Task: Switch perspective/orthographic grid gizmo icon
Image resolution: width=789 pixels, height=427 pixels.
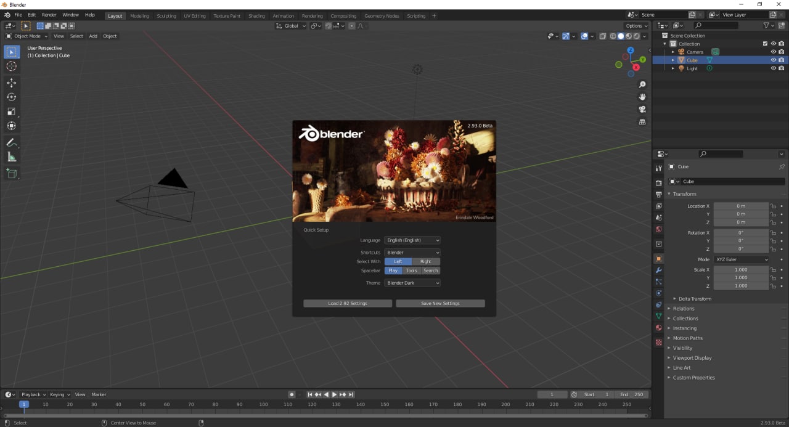Action: tap(642, 122)
